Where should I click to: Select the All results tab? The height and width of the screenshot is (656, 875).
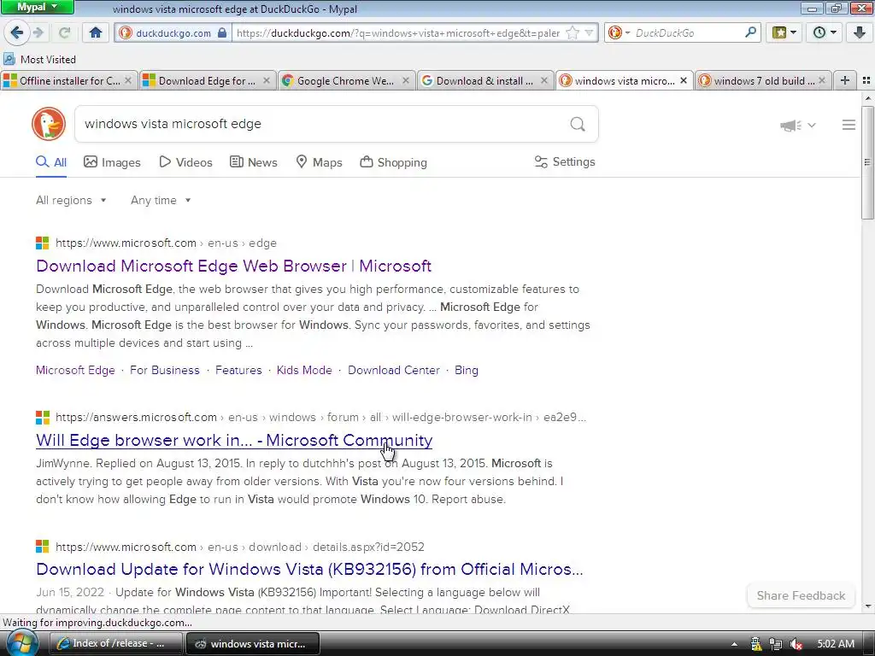(51, 162)
